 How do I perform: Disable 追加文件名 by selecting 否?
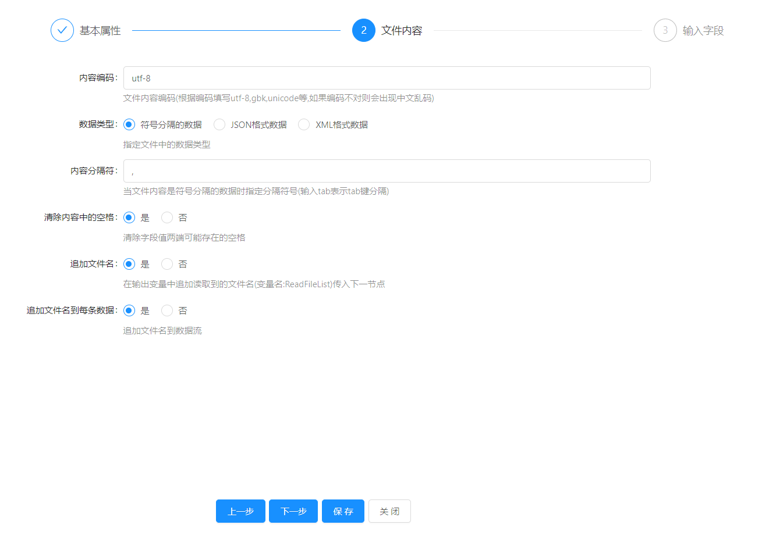point(167,264)
